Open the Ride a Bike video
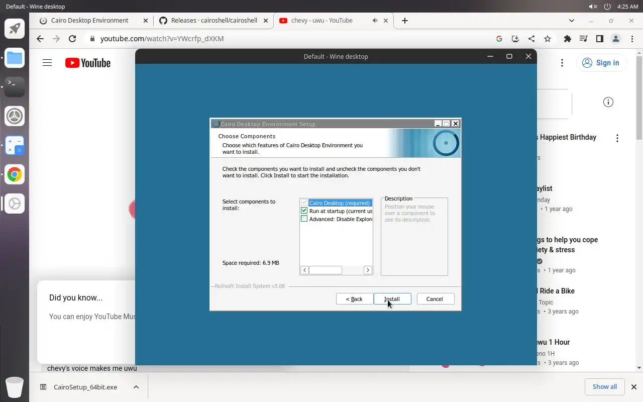Viewport: 643px width, 402px height. (x=556, y=291)
